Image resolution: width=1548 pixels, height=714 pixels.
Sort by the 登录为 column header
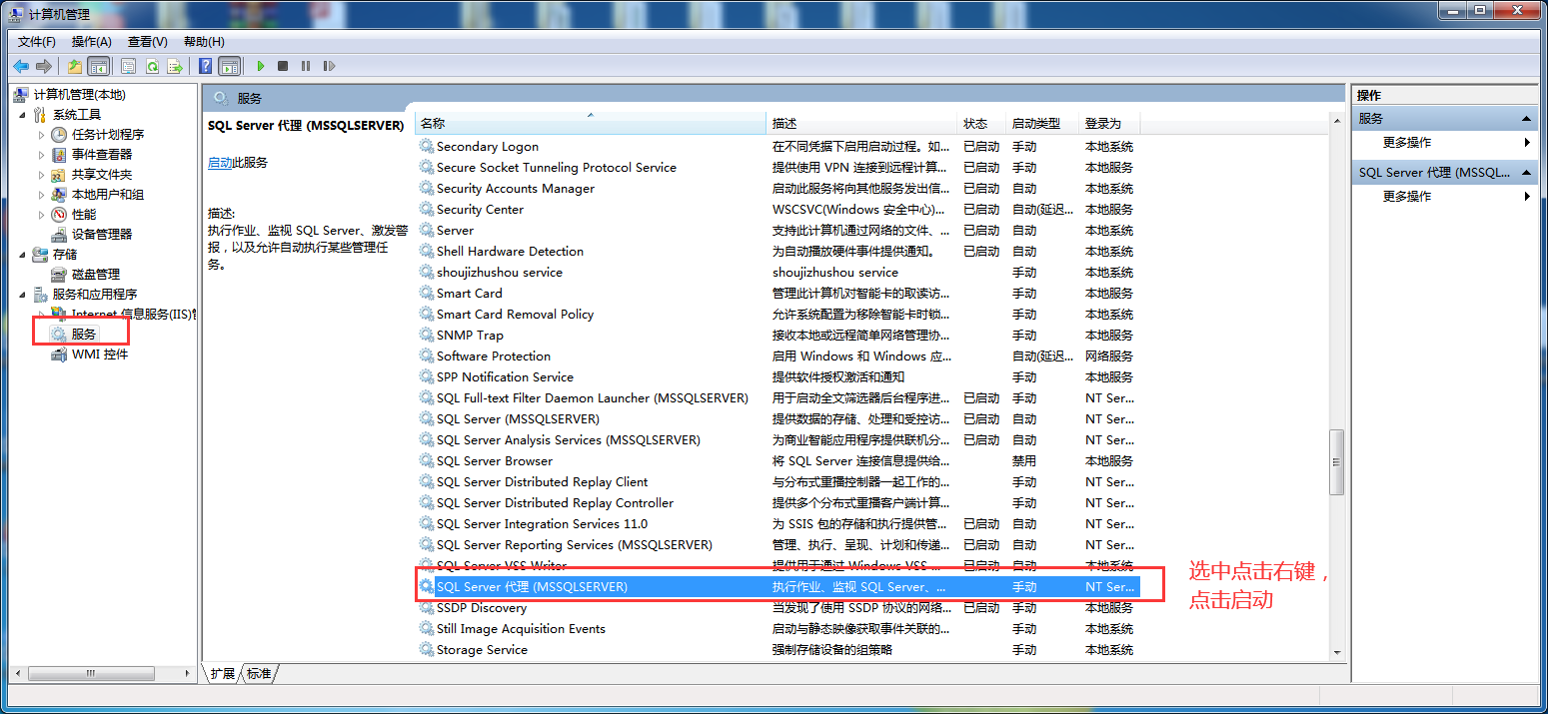click(x=1110, y=123)
